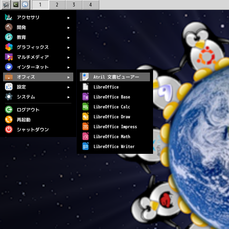The width and height of the screenshot is (229, 229).
Task: Select the LibreOffice Draw label
Action: tap(112, 117)
